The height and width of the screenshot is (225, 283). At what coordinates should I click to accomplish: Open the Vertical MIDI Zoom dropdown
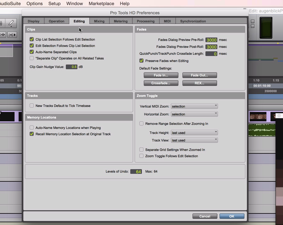tap(194, 106)
